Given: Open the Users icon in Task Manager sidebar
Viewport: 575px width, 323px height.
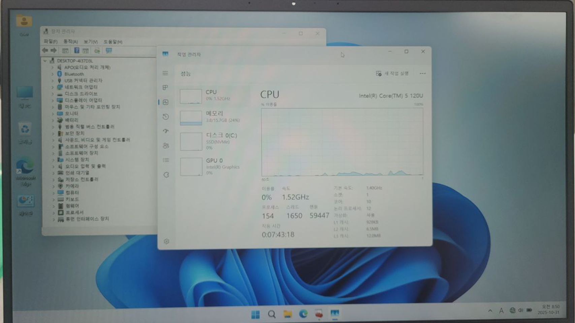Looking at the screenshot, I should pyautogui.click(x=166, y=146).
